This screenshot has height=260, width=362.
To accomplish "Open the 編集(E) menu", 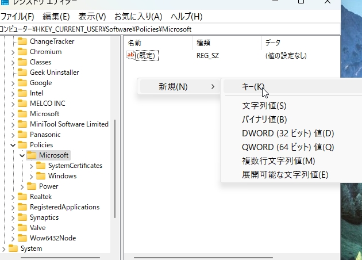I will tap(56, 17).
